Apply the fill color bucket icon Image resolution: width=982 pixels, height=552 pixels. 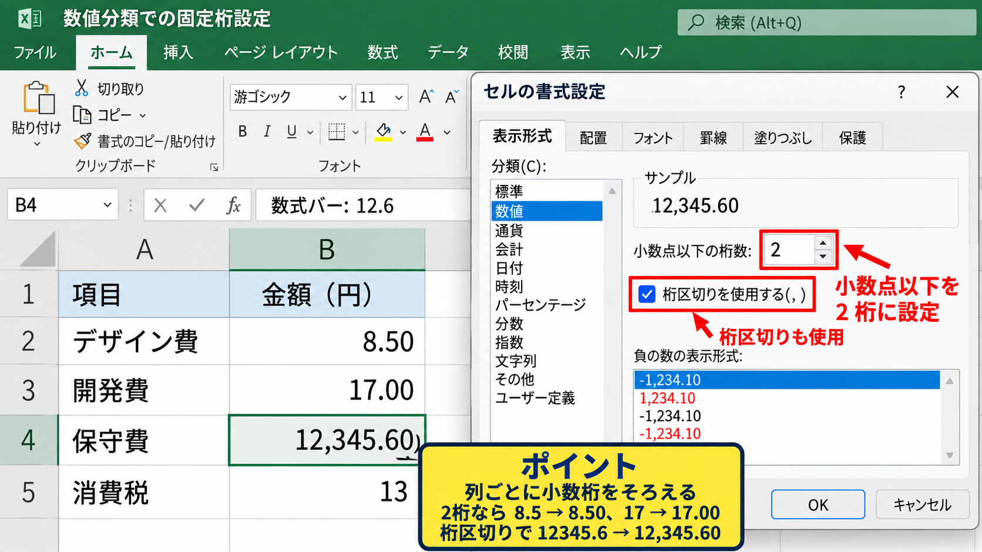(384, 132)
